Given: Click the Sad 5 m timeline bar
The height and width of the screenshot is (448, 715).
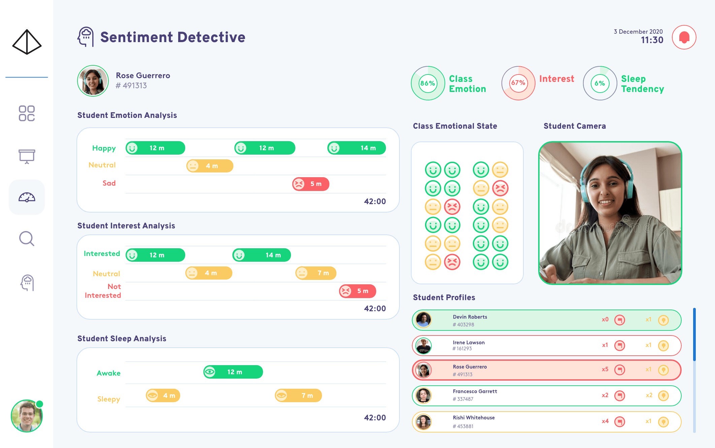Looking at the screenshot, I should click(x=311, y=184).
